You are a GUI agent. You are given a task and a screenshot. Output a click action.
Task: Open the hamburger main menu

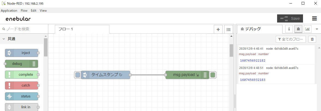(314, 18)
